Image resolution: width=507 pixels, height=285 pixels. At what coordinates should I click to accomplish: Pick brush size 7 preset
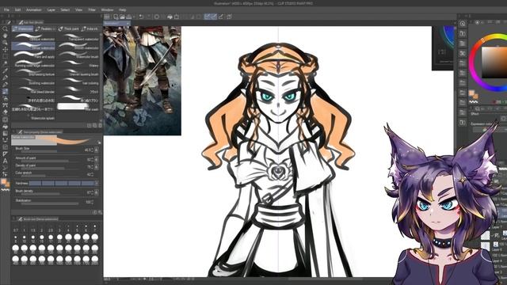[x=94, y=228]
